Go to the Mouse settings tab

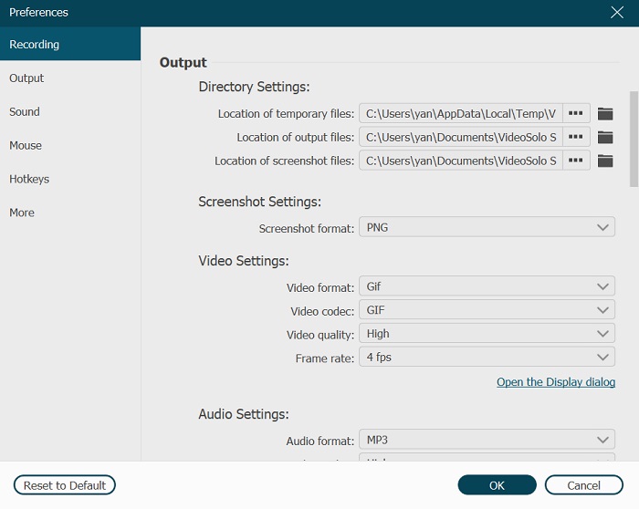tap(26, 146)
